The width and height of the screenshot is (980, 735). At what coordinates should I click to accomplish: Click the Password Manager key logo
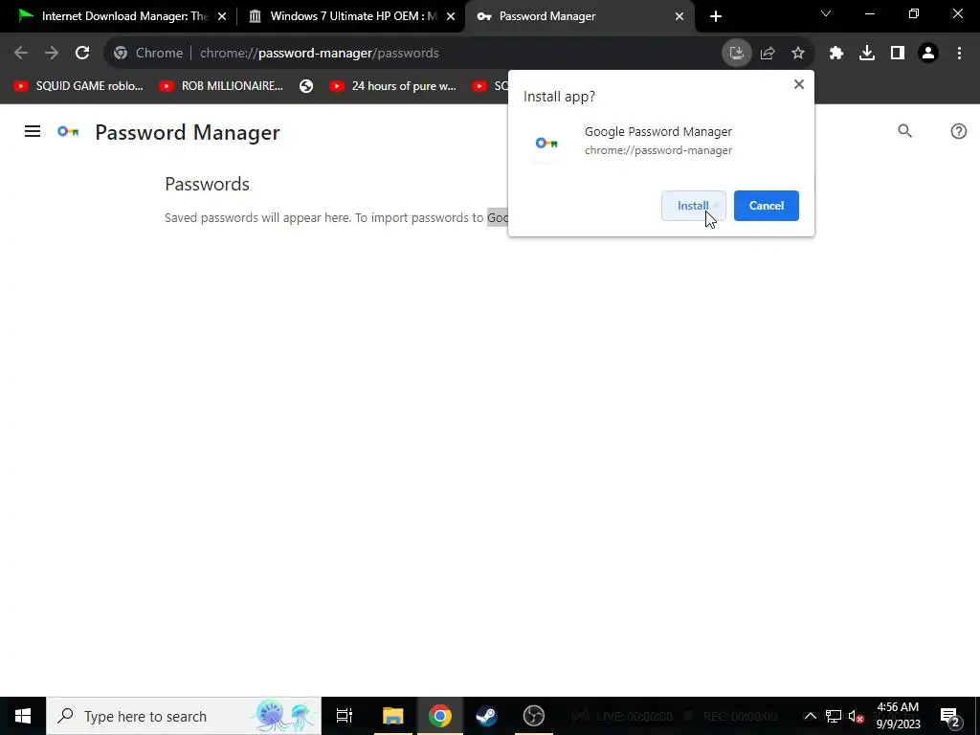pyautogui.click(x=68, y=131)
